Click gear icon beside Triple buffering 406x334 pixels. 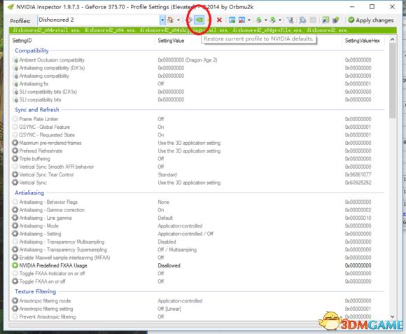pos(15,158)
